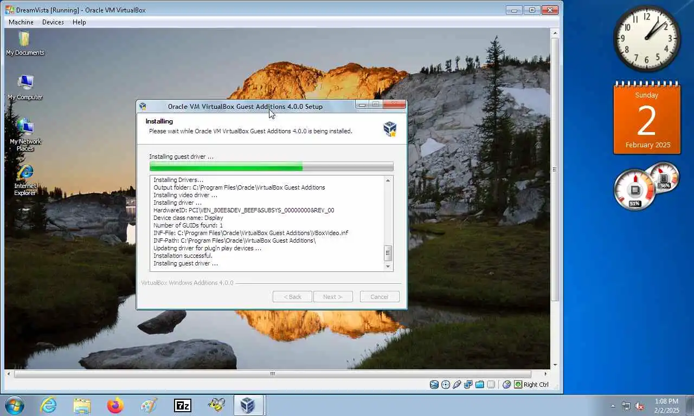Click 'Updating driver for plug'n play devices' line
Viewport: 694px width, 416px height.
pos(207,248)
